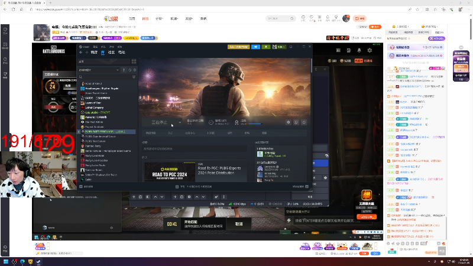Click OBS add scene plus icon
Viewport: 473px width, 266px height.
point(134,197)
